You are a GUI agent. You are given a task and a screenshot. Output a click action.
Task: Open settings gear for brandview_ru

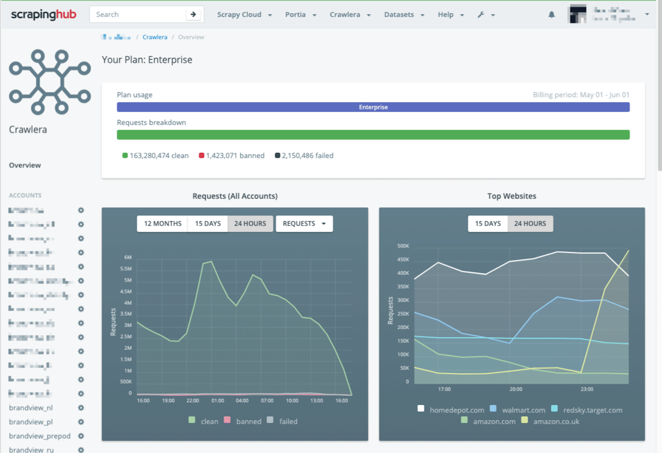click(81, 450)
